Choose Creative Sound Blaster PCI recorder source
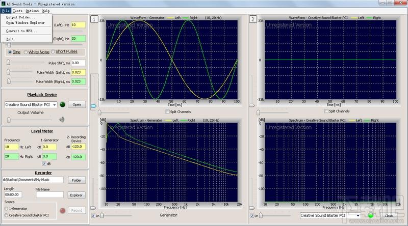The width and height of the screenshot is (408, 226). (6, 215)
